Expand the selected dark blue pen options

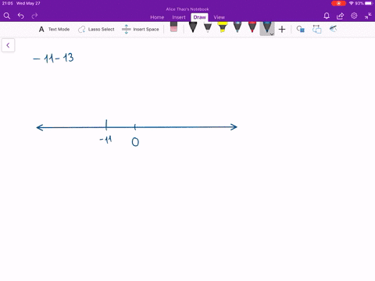(x=272, y=34)
